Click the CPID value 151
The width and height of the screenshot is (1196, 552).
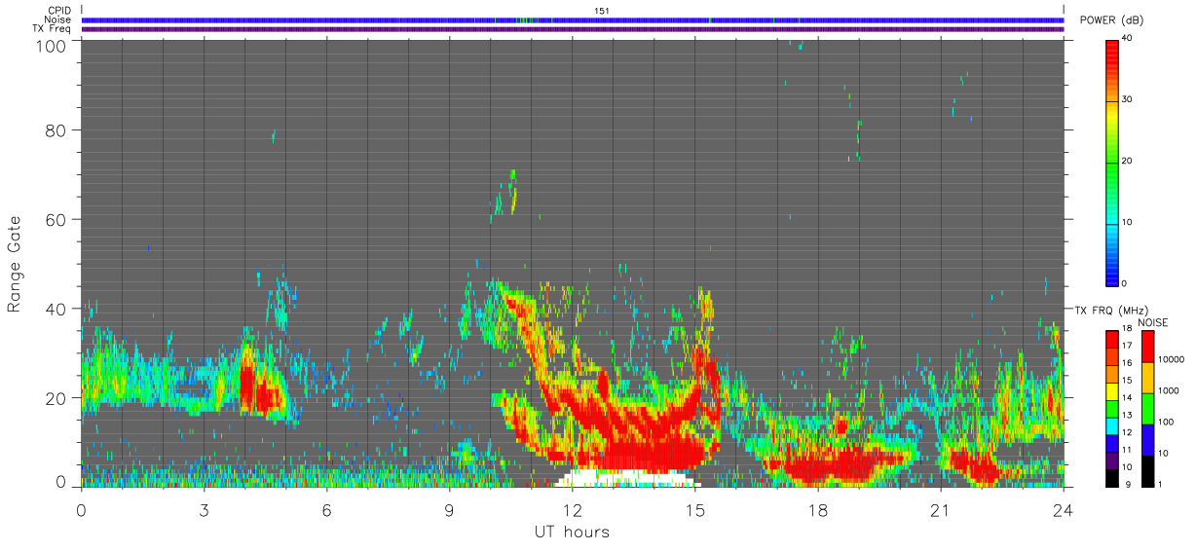(601, 11)
